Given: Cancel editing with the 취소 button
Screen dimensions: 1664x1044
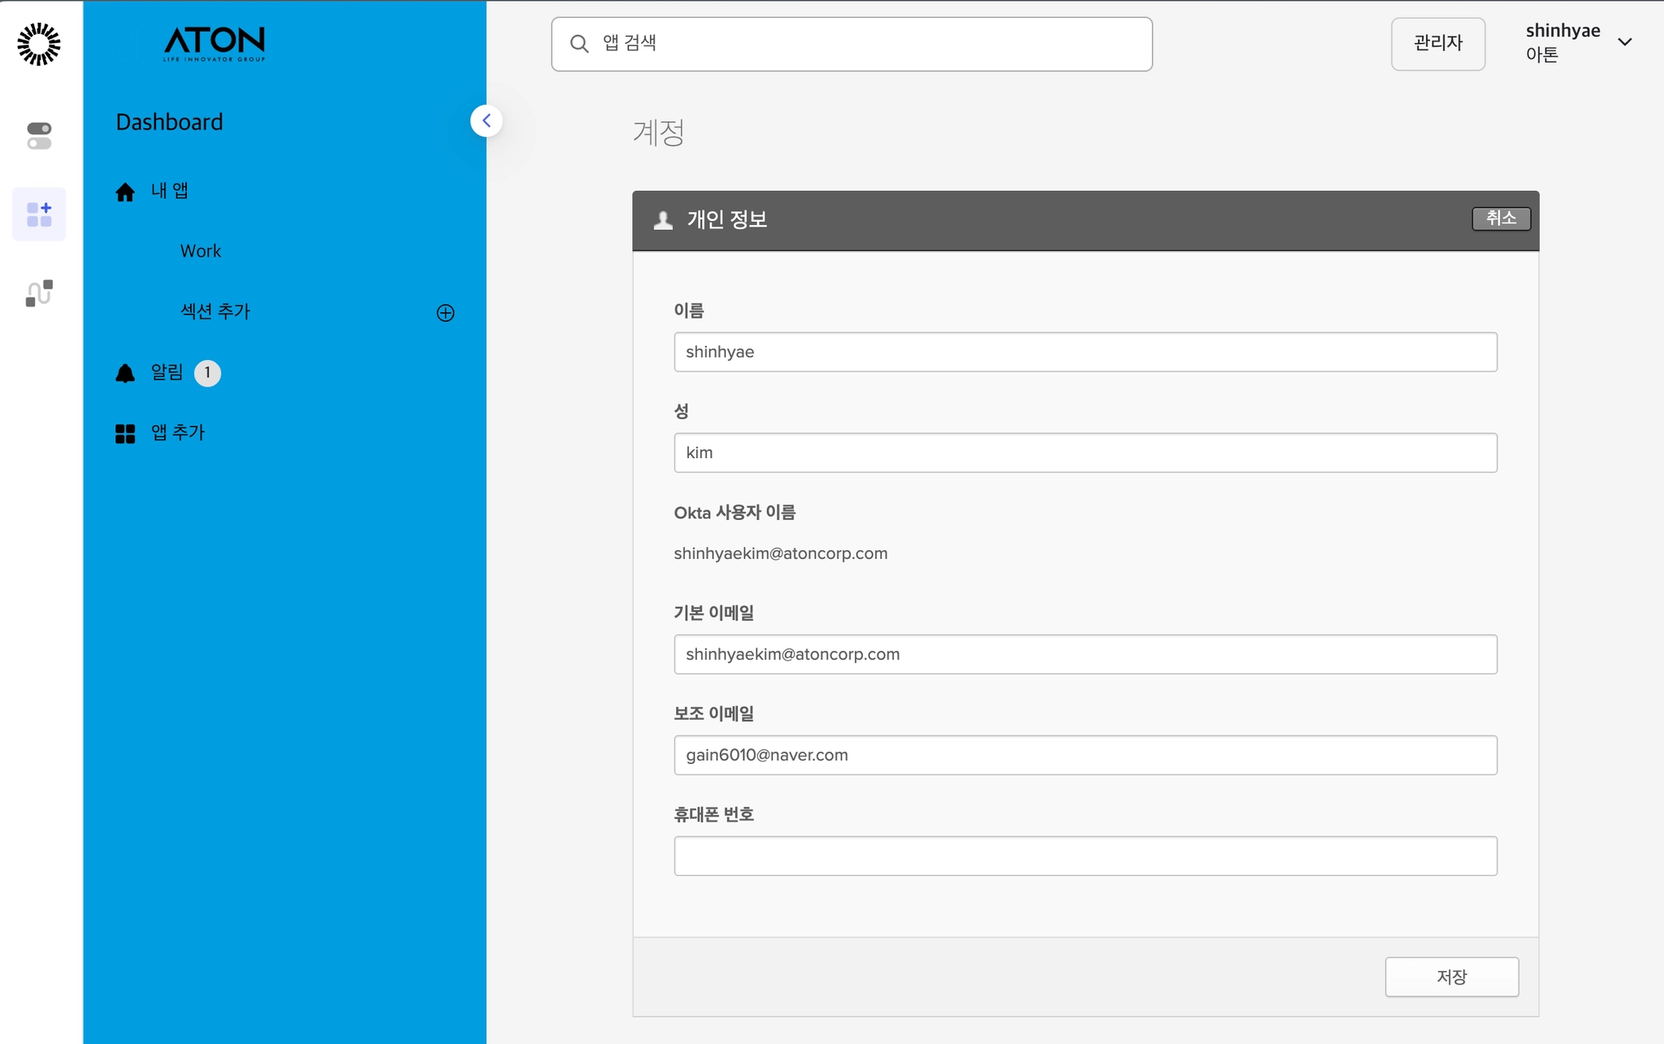Looking at the screenshot, I should pos(1501,219).
